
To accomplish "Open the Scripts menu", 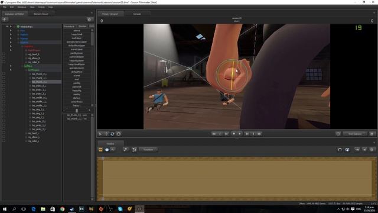I will pyautogui.click(x=41, y=7).
